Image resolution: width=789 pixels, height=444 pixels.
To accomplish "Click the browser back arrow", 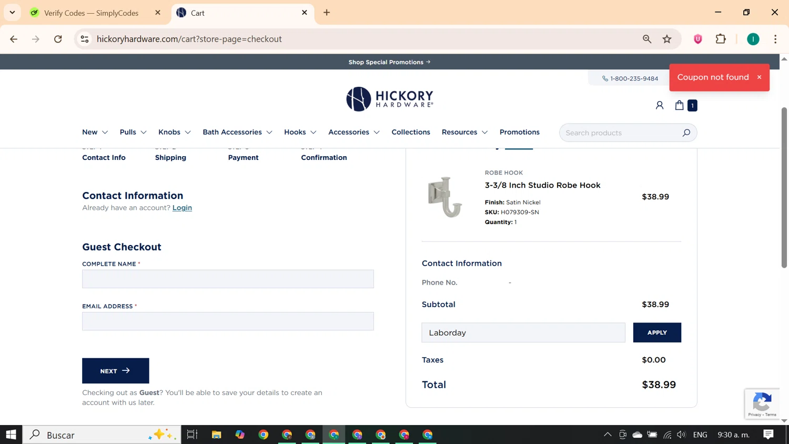I will 14,39.
